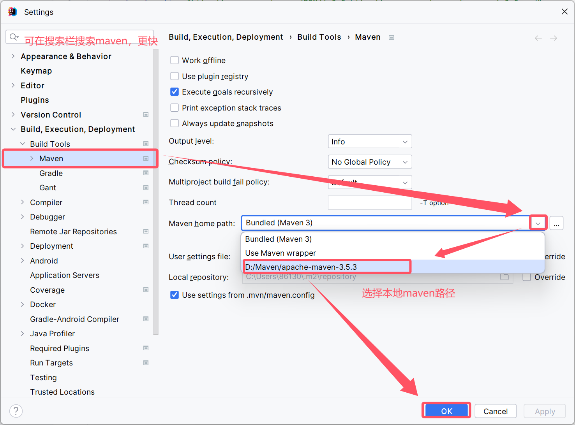Click the browse button for Maven home
This screenshot has height=425, width=575.
point(556,223)
